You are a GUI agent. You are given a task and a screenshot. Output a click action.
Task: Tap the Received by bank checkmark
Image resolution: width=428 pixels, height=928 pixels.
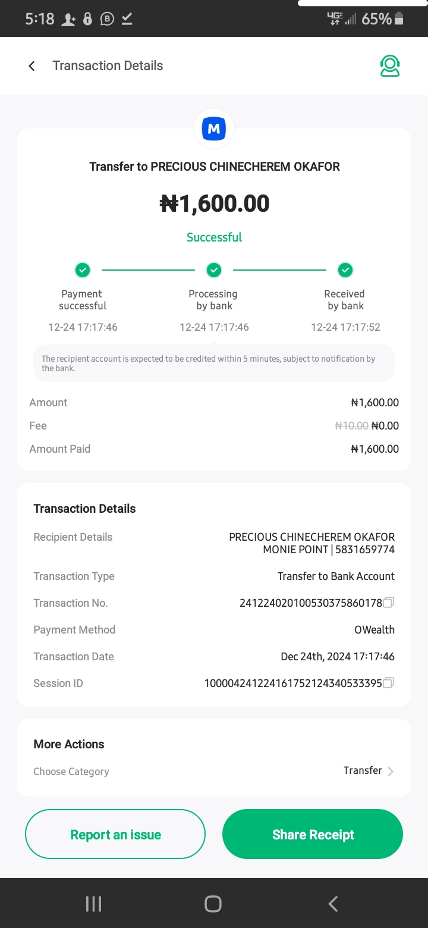pos(345,270)
